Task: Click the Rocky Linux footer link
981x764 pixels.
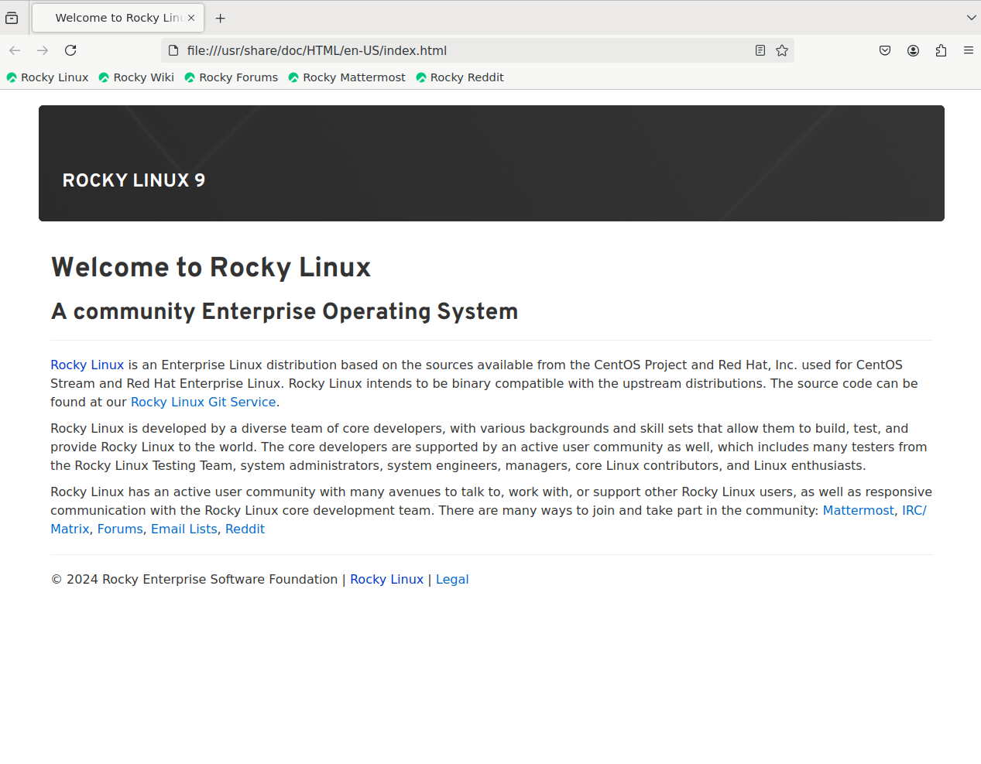Action: [386, 579]
